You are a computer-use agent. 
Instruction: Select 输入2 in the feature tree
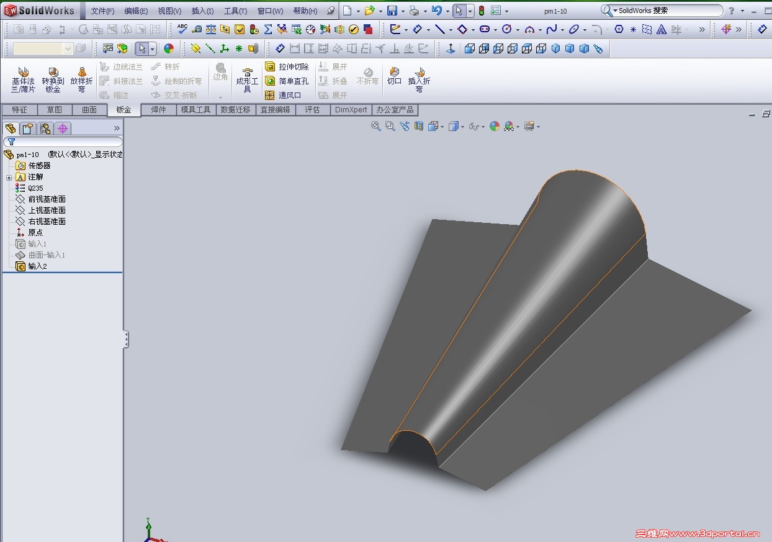click(x=37, y=266)
